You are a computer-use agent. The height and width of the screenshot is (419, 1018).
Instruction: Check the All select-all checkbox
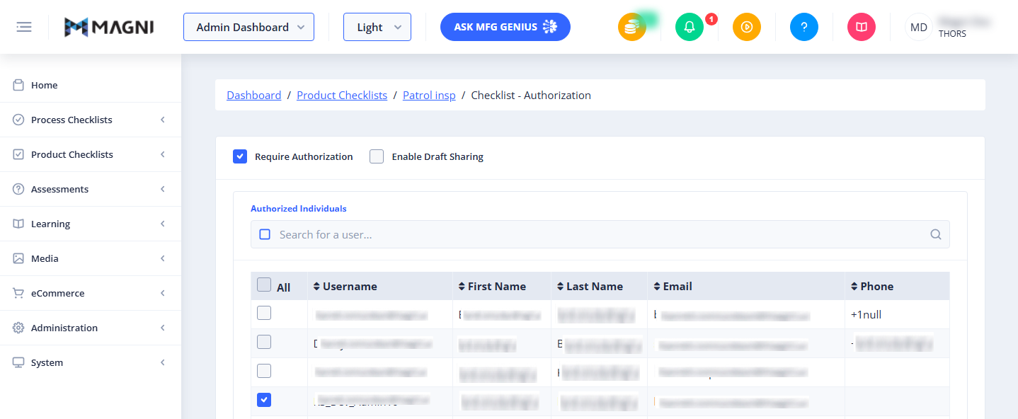(264, 285)
